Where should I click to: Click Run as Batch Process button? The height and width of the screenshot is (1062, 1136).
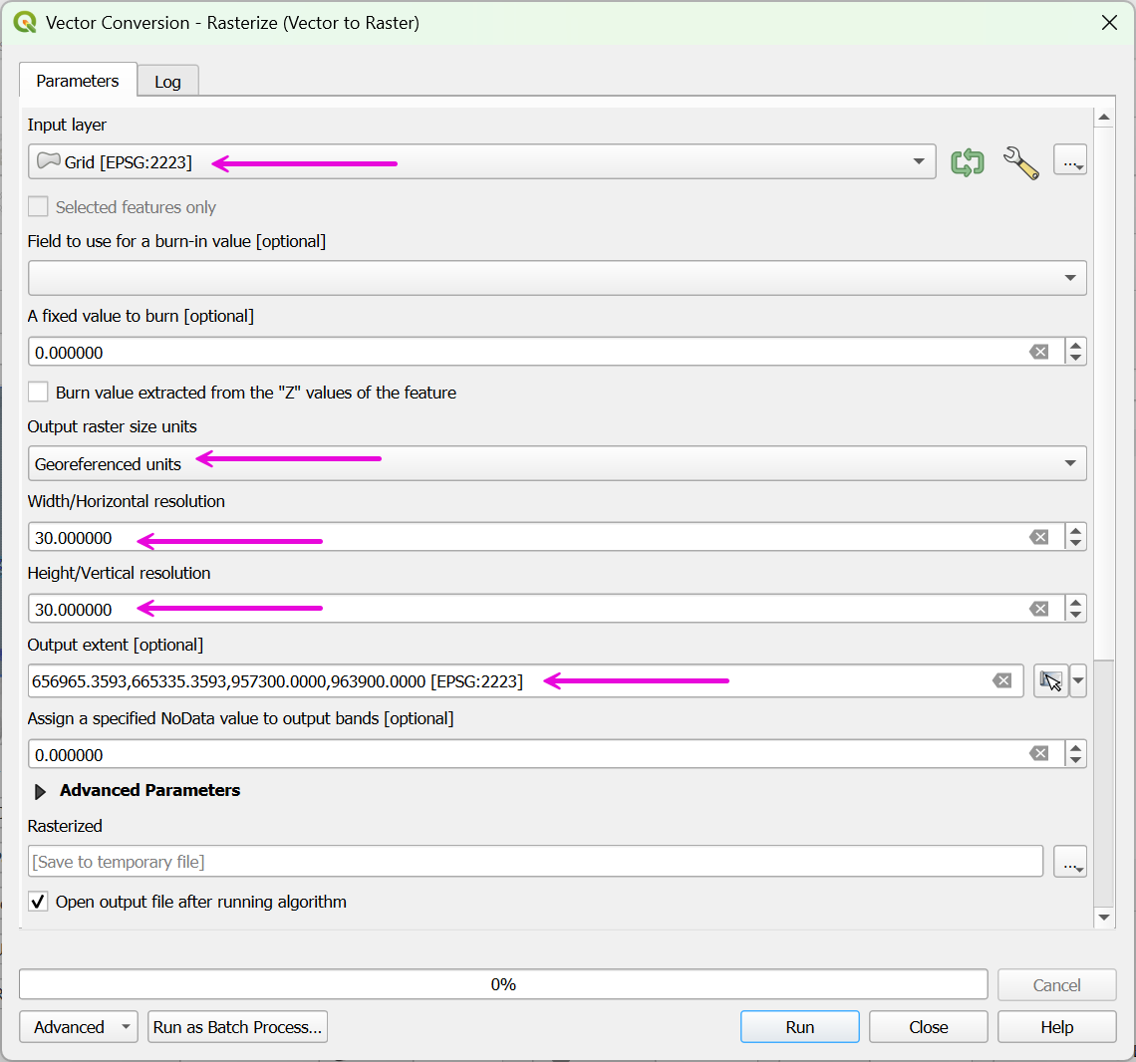237,1027
